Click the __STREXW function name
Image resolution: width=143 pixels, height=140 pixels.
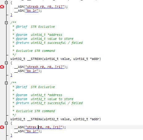tap(35, 119)
